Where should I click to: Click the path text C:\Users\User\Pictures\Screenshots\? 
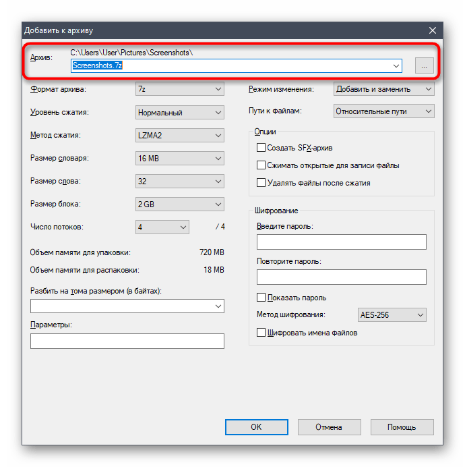point(131,53)
